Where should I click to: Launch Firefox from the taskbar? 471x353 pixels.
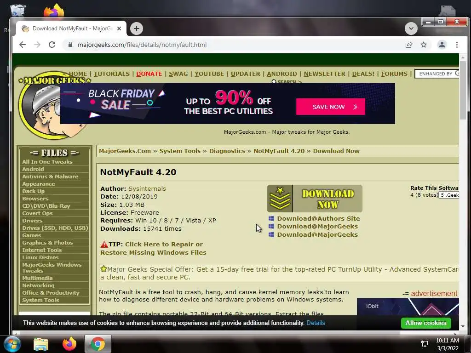(69, 344)
